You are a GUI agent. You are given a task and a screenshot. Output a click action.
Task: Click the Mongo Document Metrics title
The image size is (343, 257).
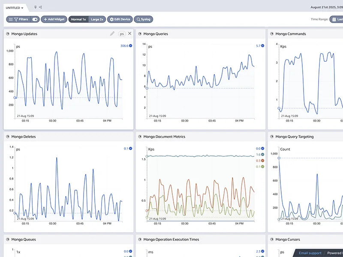[164, 137]
